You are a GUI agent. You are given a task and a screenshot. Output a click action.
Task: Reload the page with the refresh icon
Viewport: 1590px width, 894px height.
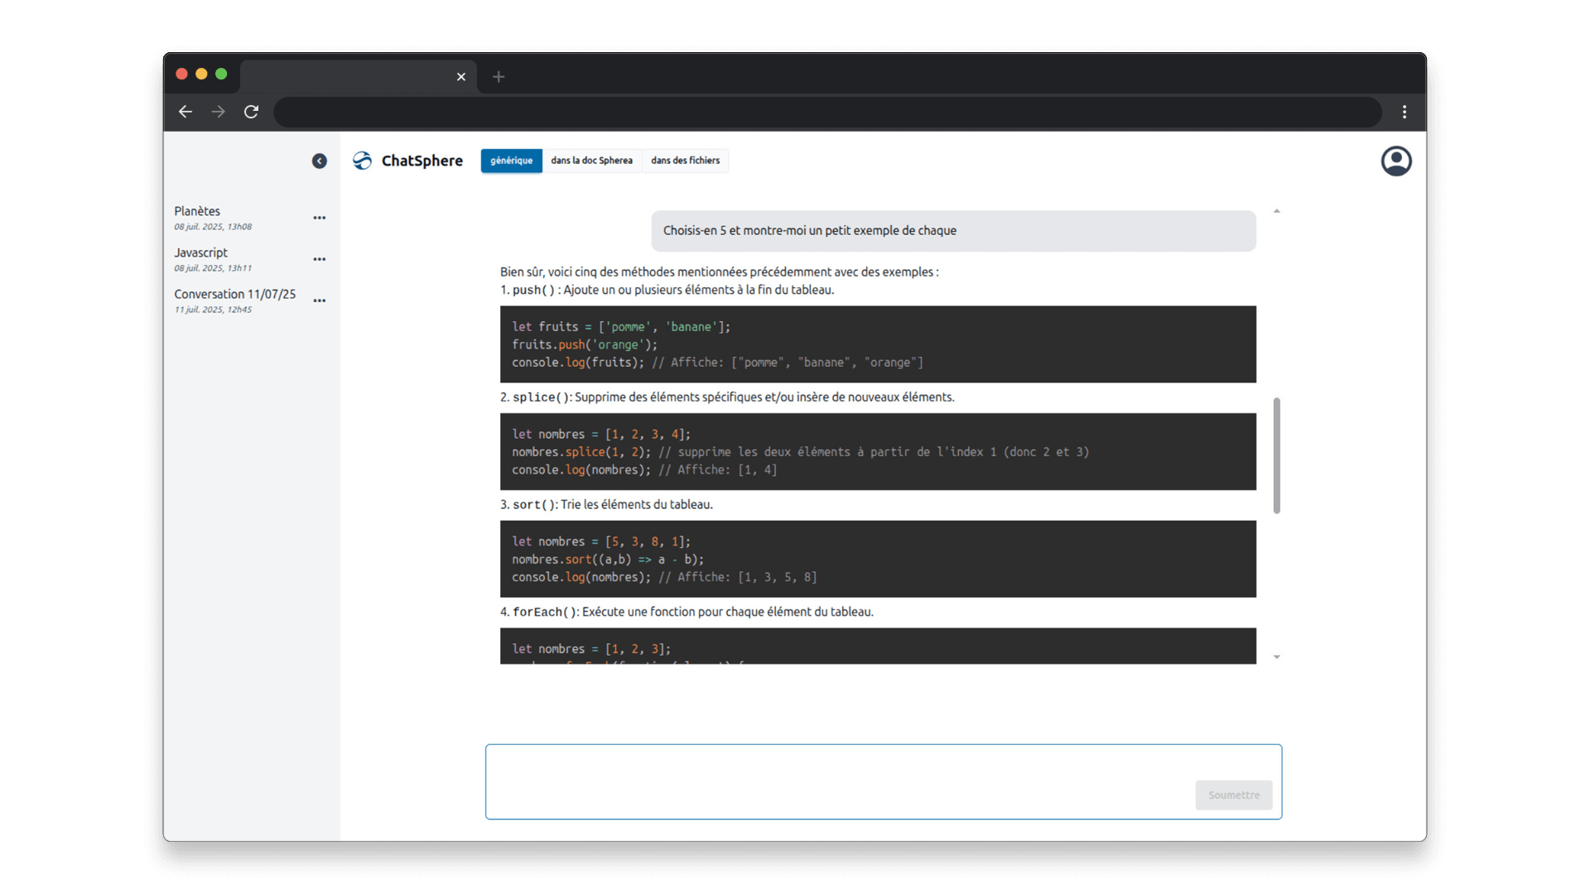[251, 112]
